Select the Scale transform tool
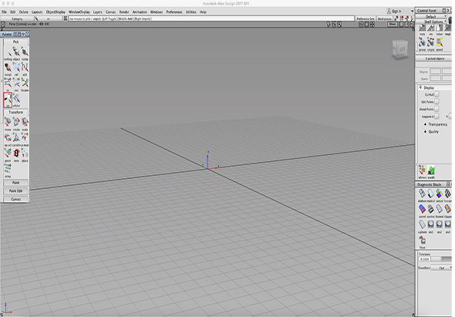This screenshot has width=455, height=317. click(x=25, y=124)
